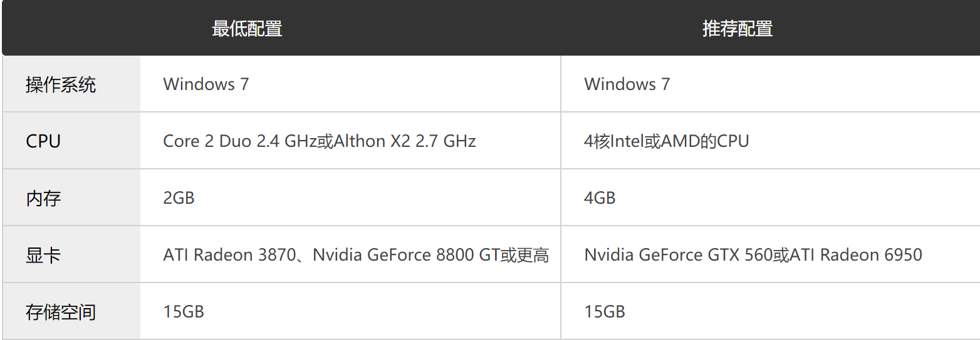Click Windows 7 under recommended configuration

tap(627, 84)
